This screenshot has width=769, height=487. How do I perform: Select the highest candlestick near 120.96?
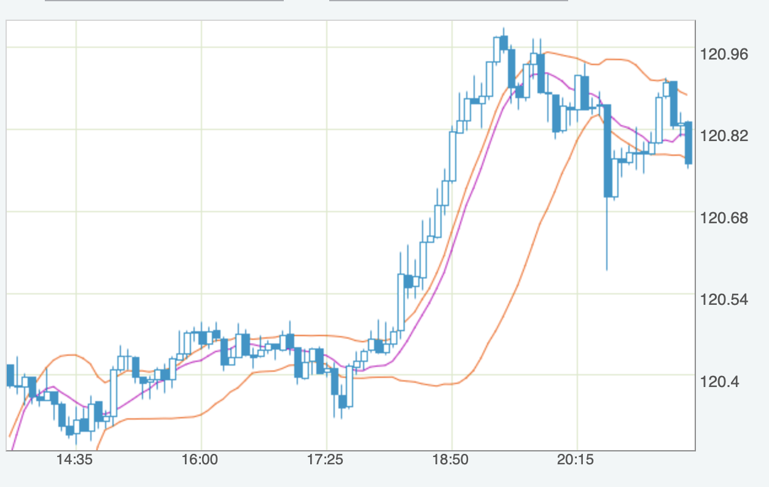pos(503,43)
